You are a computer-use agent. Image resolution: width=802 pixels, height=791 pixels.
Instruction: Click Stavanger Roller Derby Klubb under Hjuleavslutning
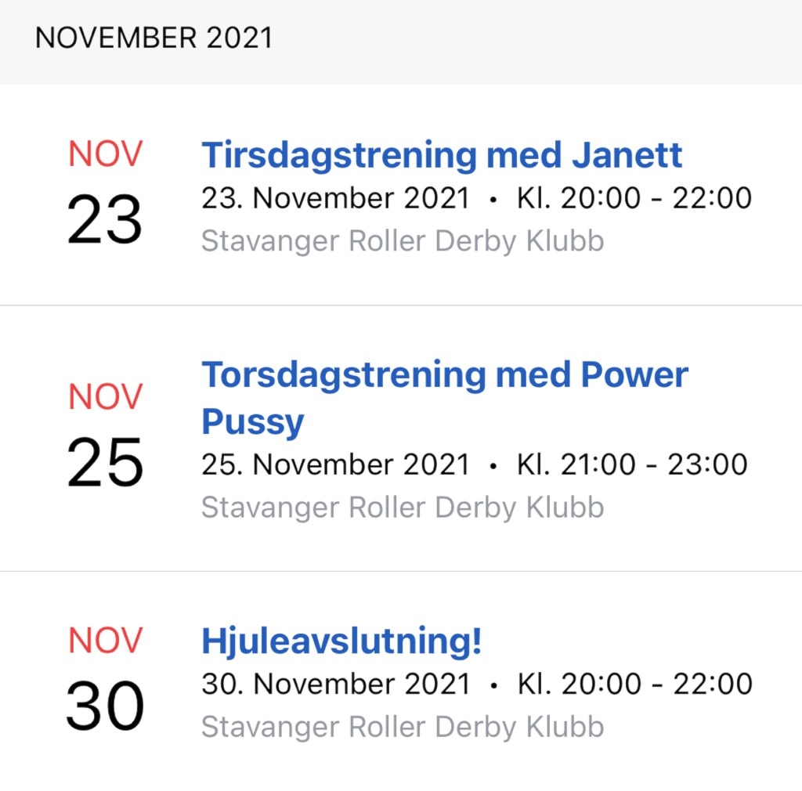(403, 728)
